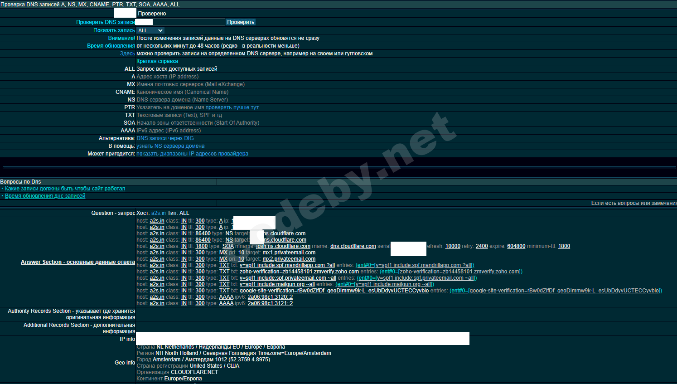Click the Geo info label
The image size is (677, 384).
(x=125, y=363)
